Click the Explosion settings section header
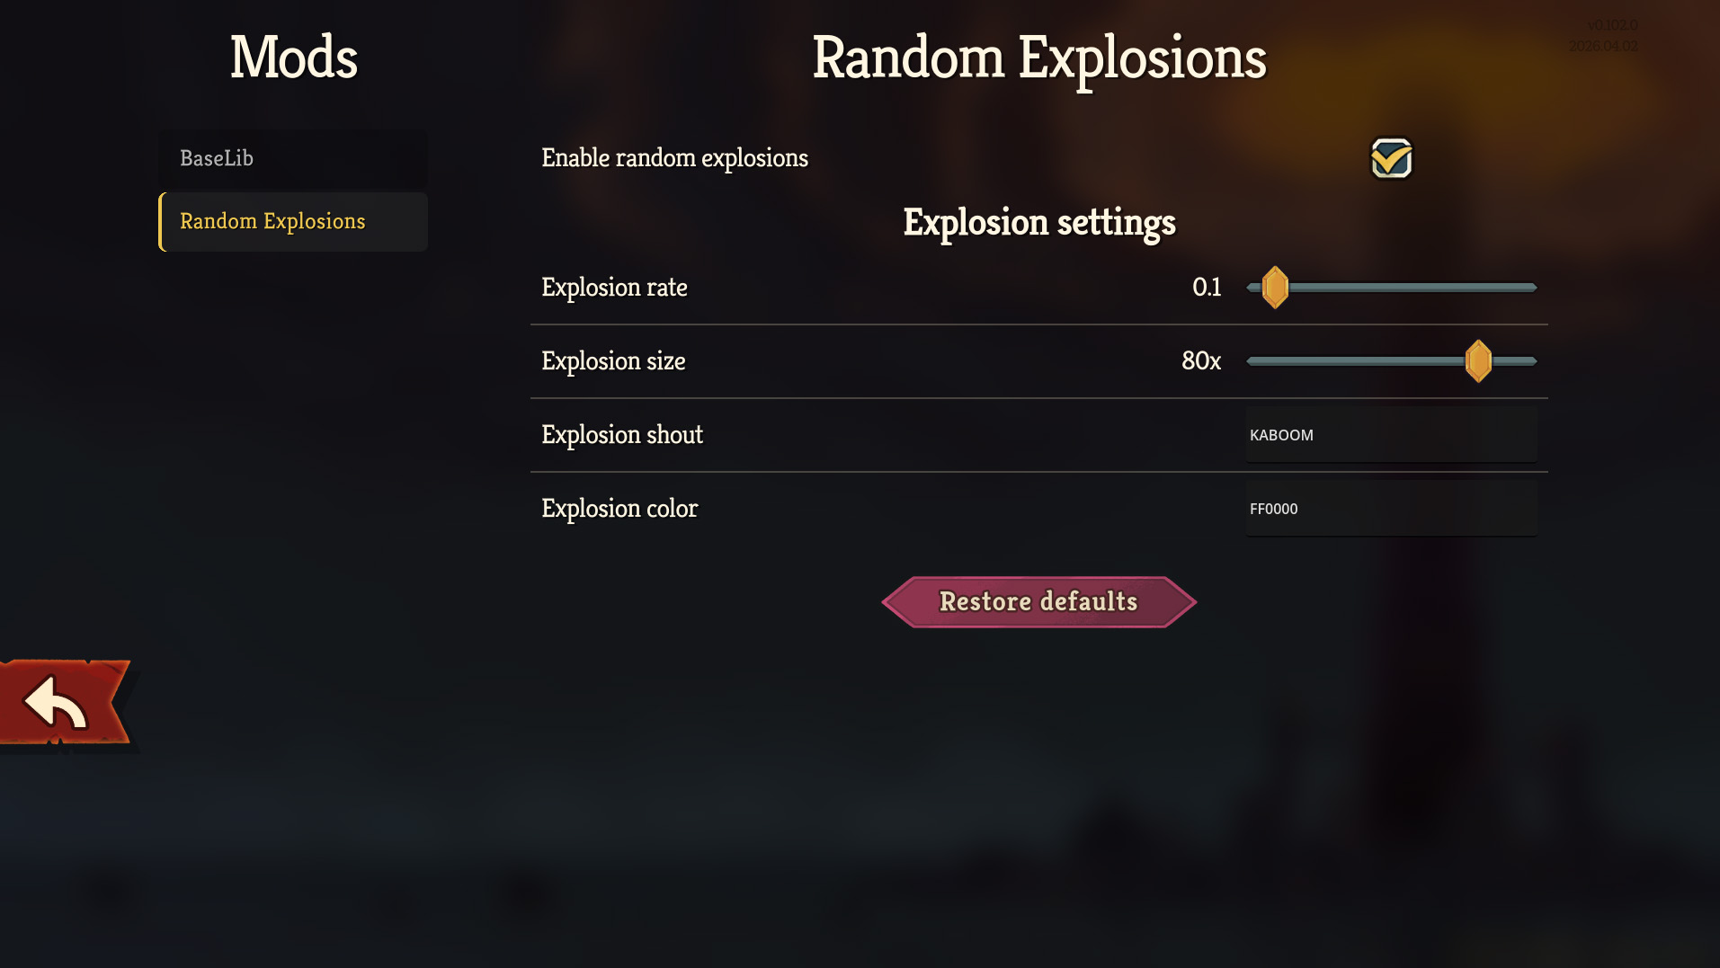 pos(1039,222)
